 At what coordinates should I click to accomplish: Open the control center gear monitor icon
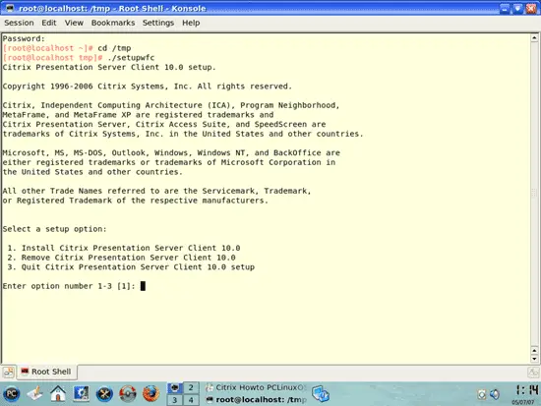81,393
